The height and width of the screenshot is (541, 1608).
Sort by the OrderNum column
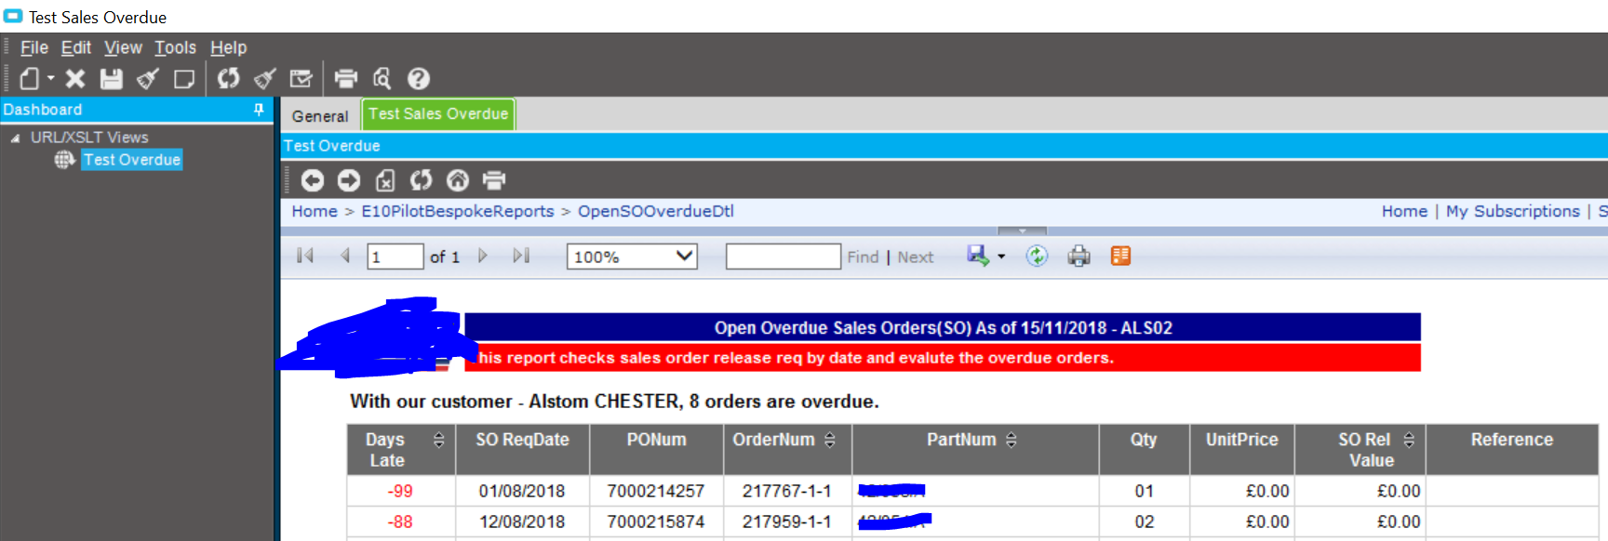tap(830, 440)
